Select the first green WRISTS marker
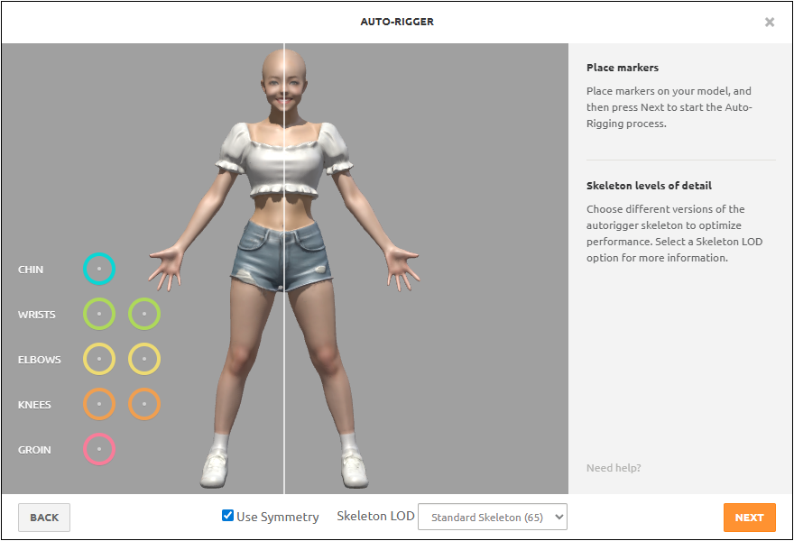 click(99, 314)
